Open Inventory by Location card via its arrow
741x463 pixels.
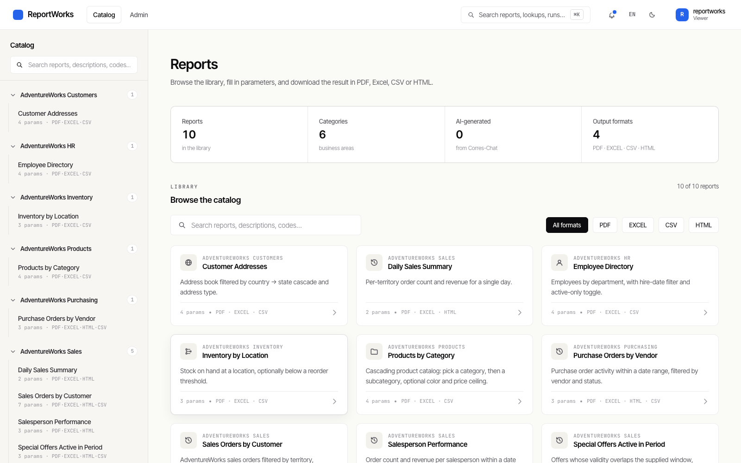tap(334, 401)
